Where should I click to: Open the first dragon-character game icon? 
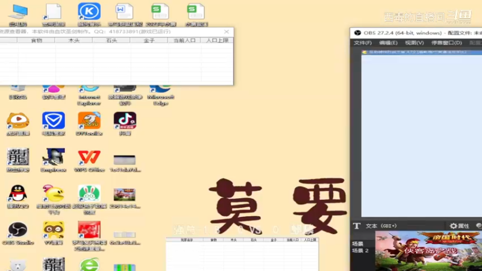click(18, 157)
